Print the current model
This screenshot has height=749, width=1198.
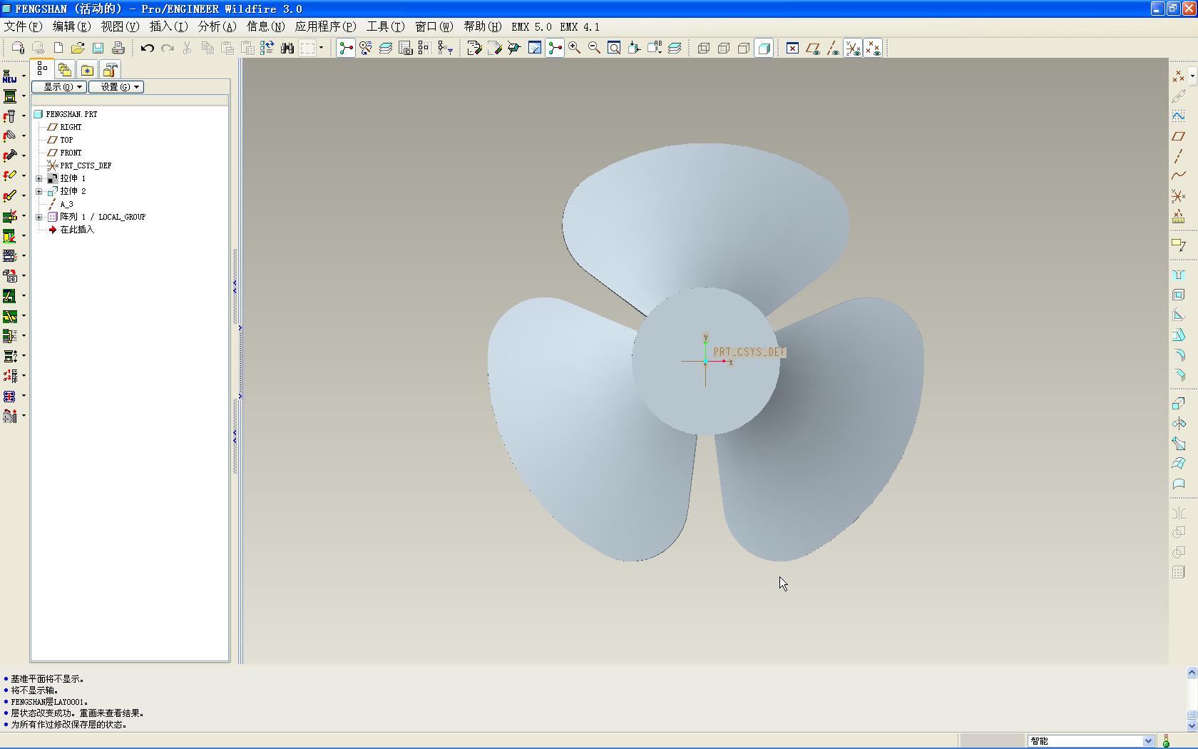tap(118, 48)
